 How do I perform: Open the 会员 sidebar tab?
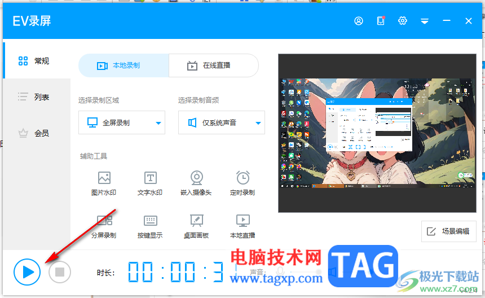(x=37, y=133)
